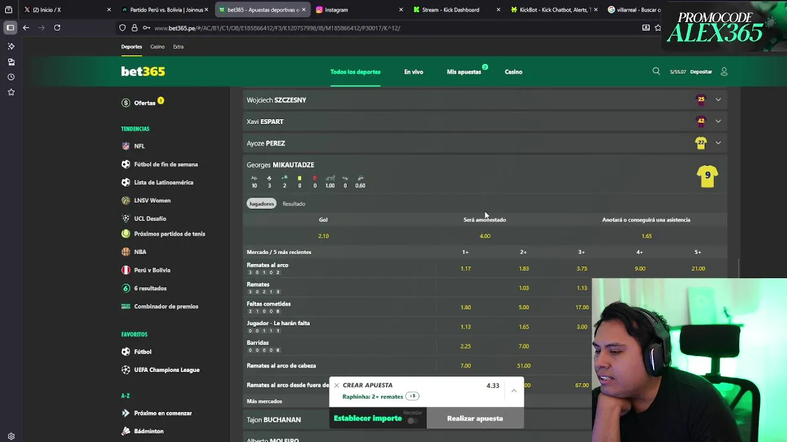Click Establecer importe button
Screen dimensions: 787x442
368,418
